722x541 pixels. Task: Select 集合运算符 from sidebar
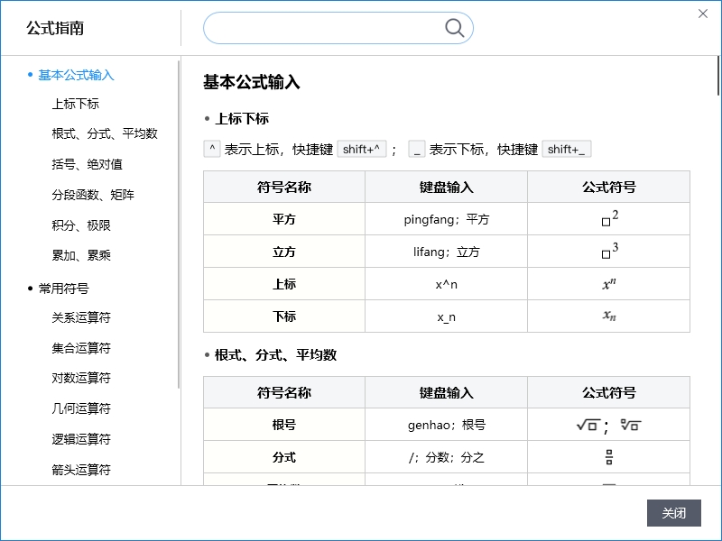point(81,348)
